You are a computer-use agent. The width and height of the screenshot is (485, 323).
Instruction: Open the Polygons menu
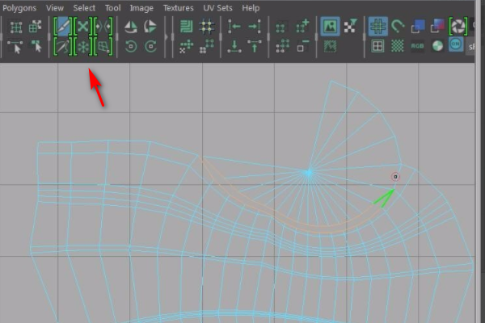pos(19,8)
